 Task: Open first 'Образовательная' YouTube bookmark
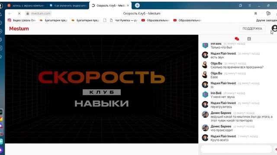point(155,20)
